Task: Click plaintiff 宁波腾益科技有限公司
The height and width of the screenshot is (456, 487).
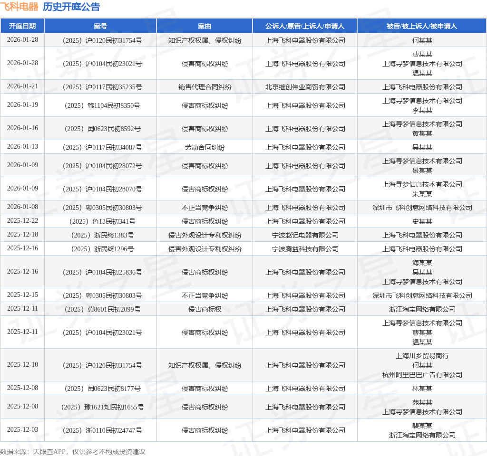Action: click(305, 249)
